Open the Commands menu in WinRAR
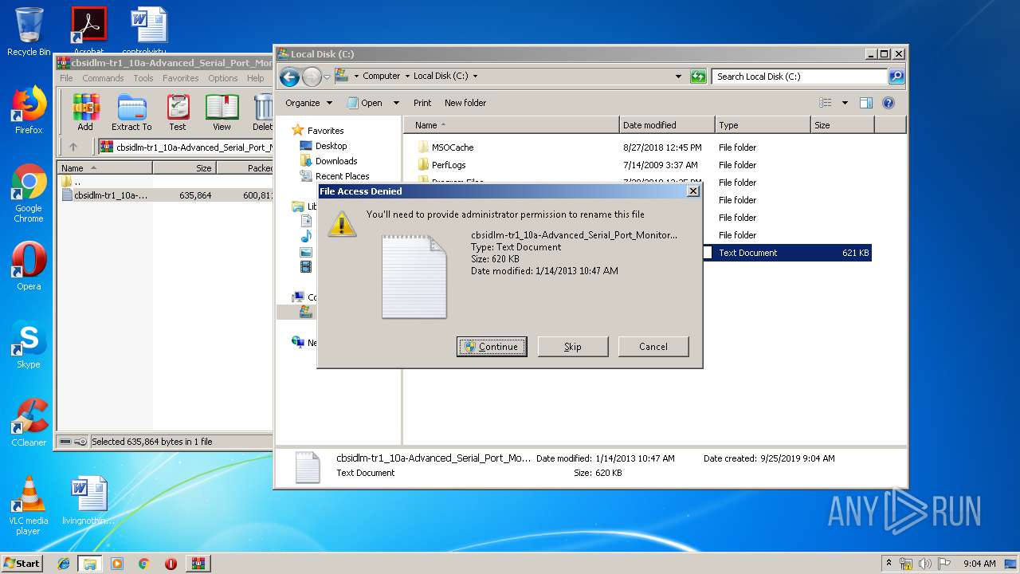Viewport: 1020px width, 574px height. [x=103, y=78]
